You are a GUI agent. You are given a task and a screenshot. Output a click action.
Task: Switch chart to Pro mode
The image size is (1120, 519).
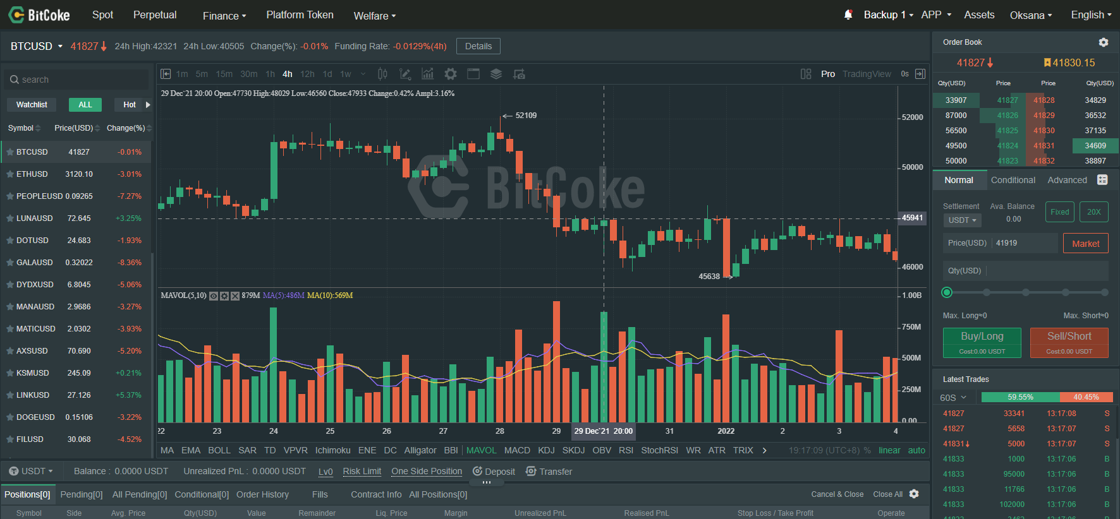point(828,74)
